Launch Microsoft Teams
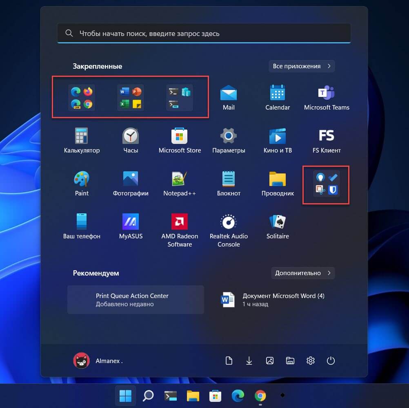Image resolution: width=409 pixels, height=408 pixels. coord(327,97)
